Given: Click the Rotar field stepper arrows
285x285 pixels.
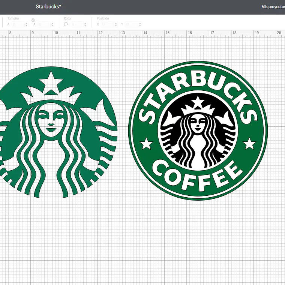Looking at the screenshot, I should pos(85,24).
